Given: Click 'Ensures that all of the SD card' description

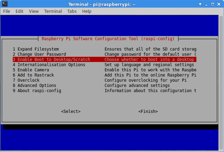Looking at the screenshot, I should click(x=150, y=49).
